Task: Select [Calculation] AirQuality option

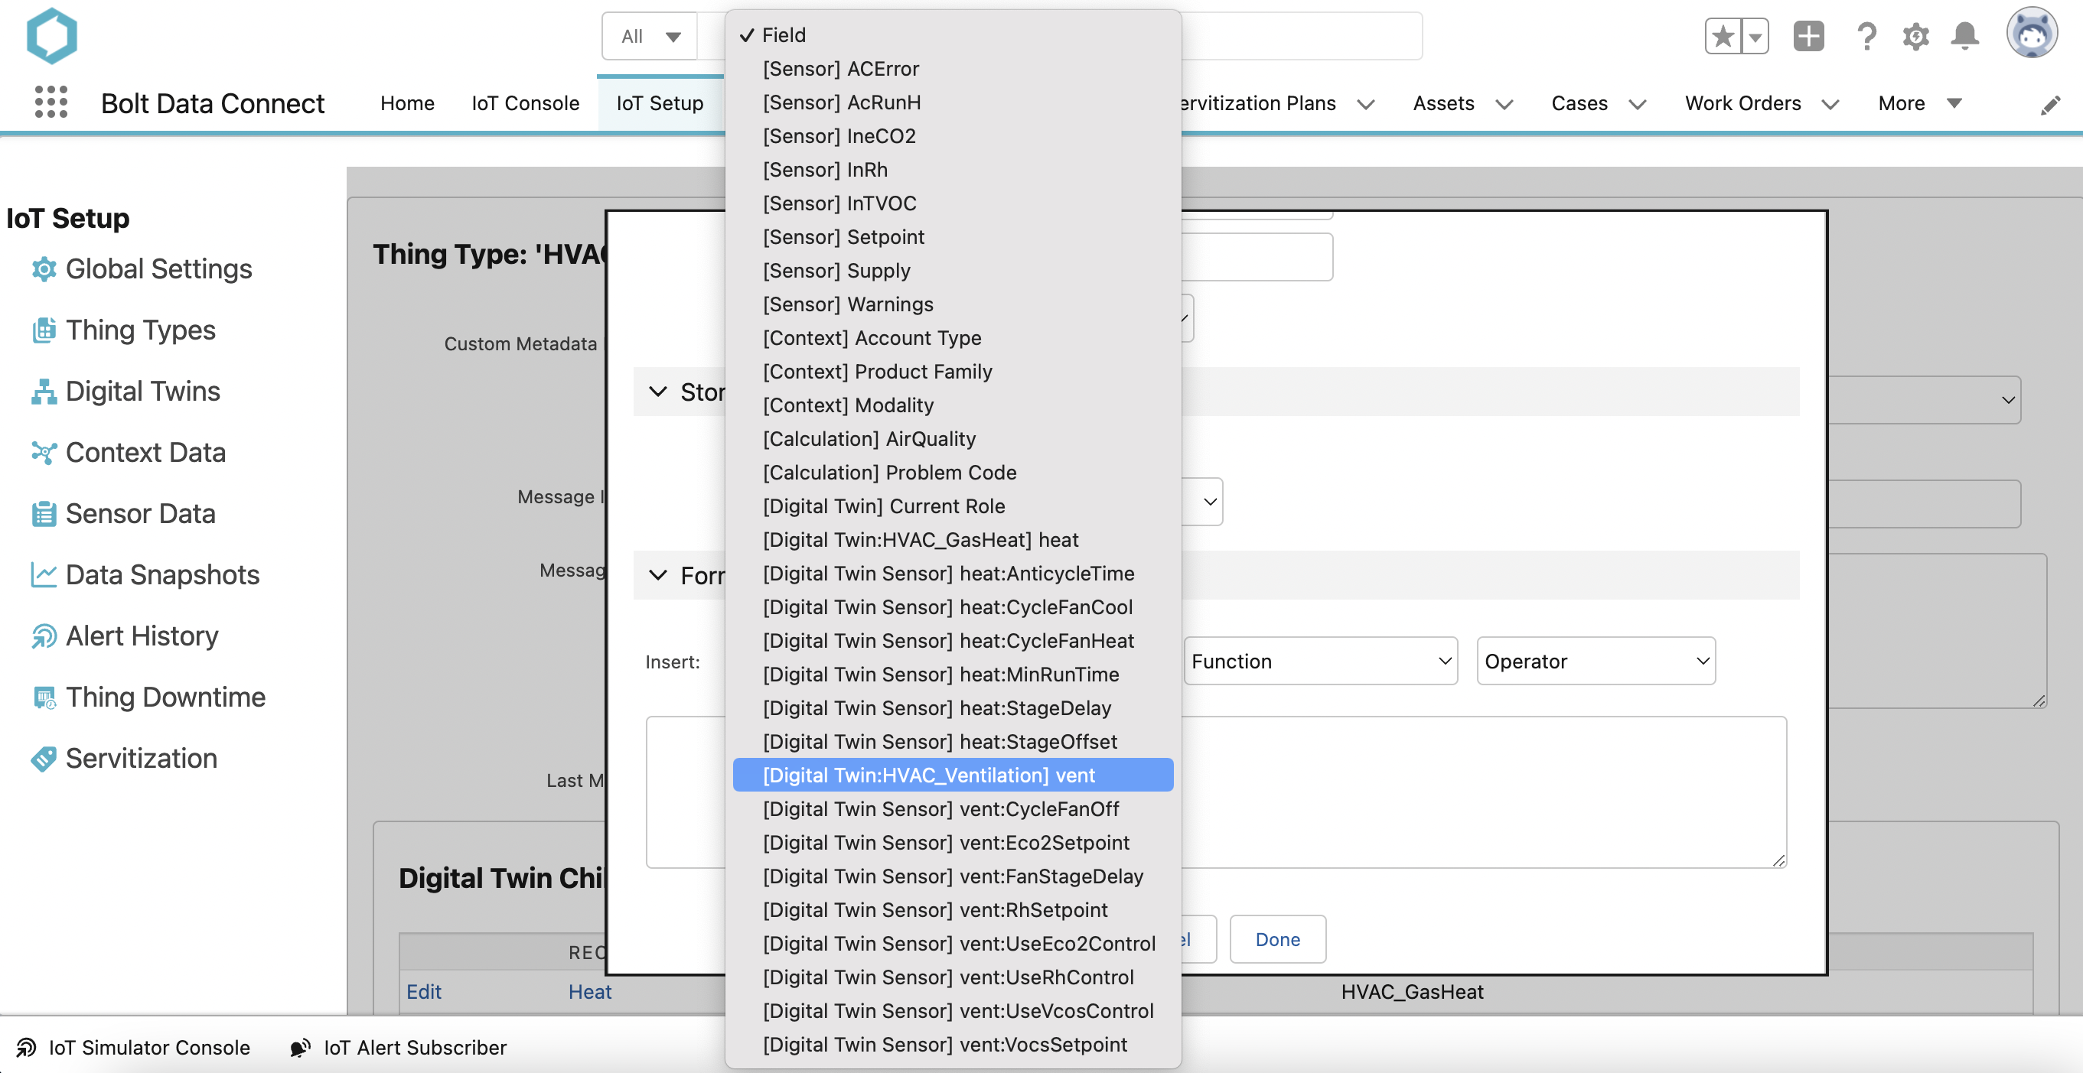Action: 953,439
